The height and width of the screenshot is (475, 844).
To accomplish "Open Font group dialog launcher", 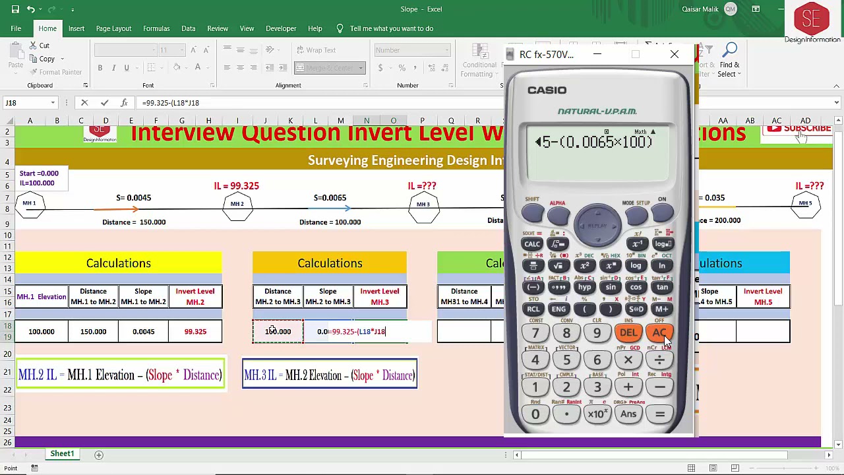I will click(212, 86).
